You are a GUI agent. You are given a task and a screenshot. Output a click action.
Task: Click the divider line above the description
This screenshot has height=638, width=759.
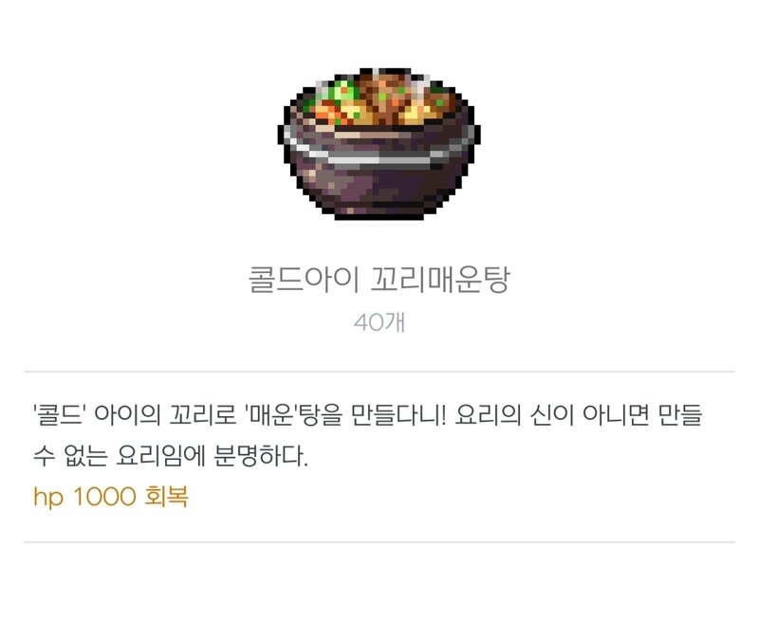pos(379,372)
